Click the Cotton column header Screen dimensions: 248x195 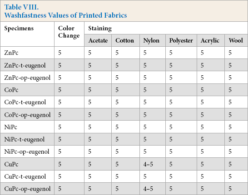click(x=124, y=40)
